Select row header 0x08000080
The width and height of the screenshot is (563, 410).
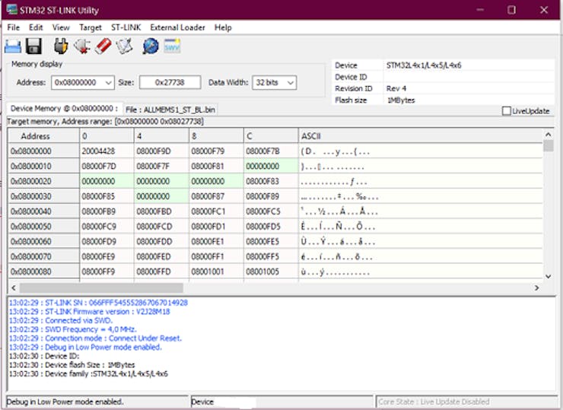click(x=43, y=272)
